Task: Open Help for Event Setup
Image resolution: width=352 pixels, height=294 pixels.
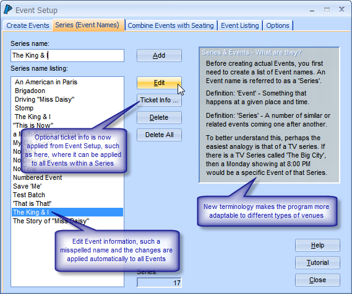Action: 317,245
